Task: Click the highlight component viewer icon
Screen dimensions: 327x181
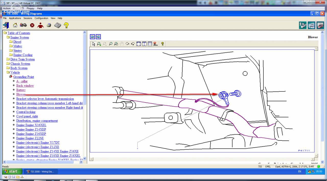Action: pyautogui.click(x=155, y=44)
